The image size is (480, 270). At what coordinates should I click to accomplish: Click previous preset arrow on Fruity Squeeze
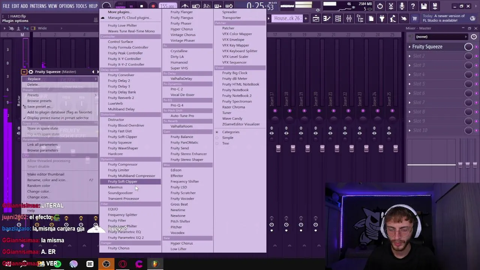[x=93, y=72]
